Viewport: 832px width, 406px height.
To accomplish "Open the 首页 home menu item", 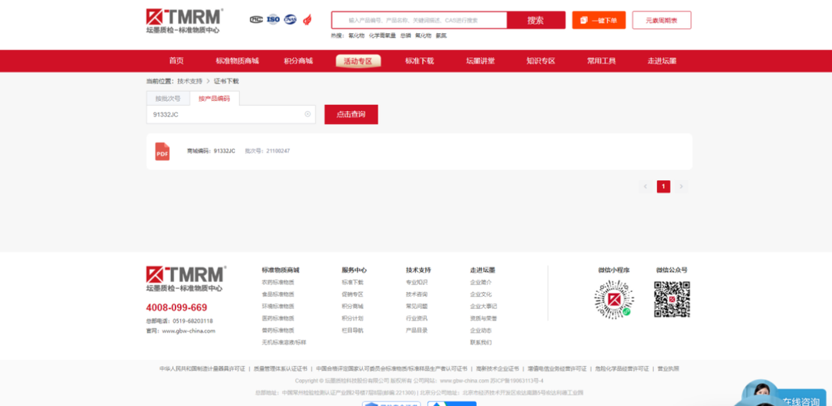I will [x=176, y=61].
